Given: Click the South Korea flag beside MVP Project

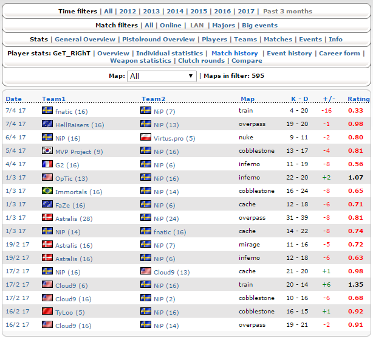Looking at the screenshot, I should 47,150.
